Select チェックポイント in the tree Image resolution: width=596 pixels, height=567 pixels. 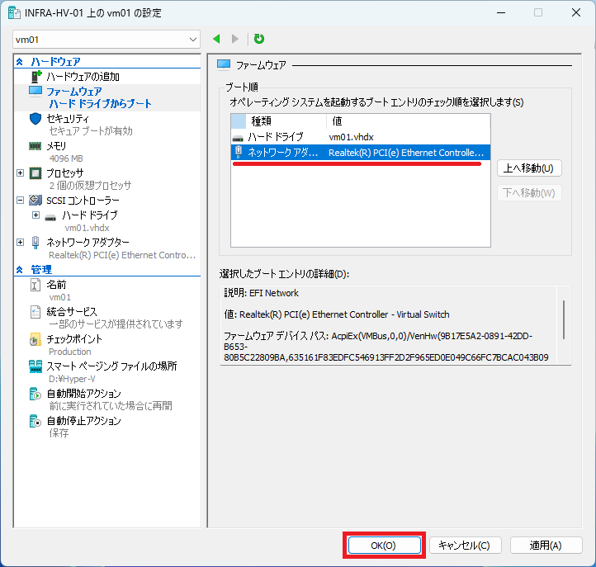pos(74,339)
